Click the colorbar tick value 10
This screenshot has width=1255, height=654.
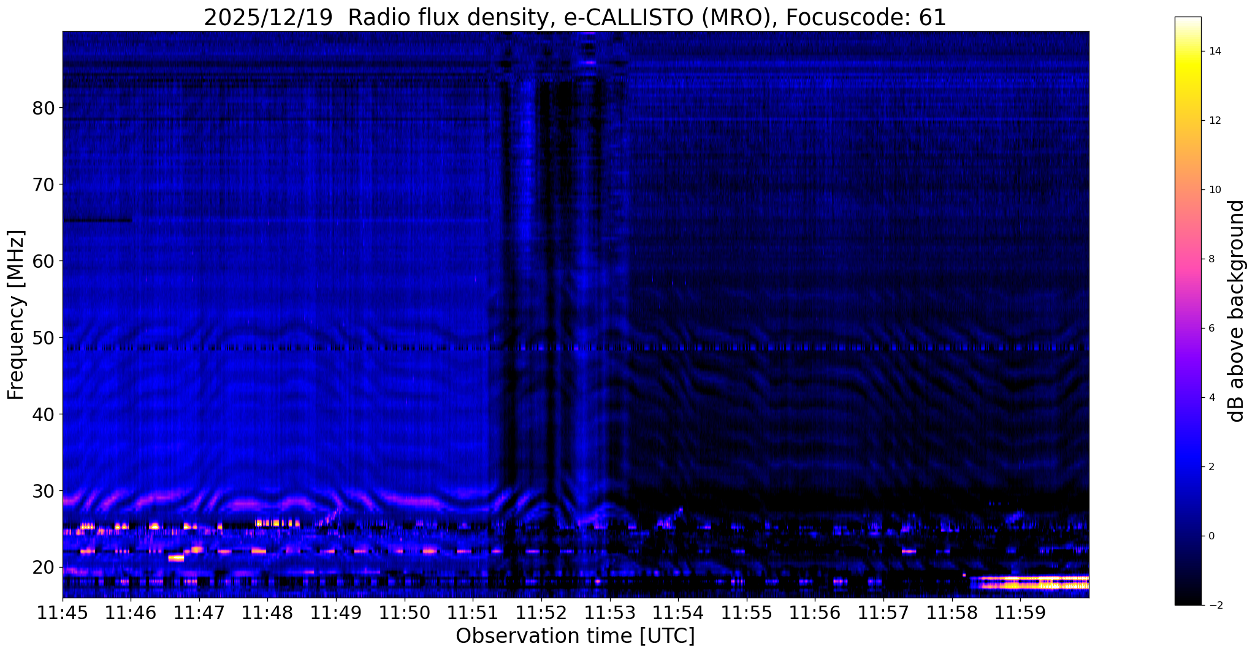point(1215,190)
